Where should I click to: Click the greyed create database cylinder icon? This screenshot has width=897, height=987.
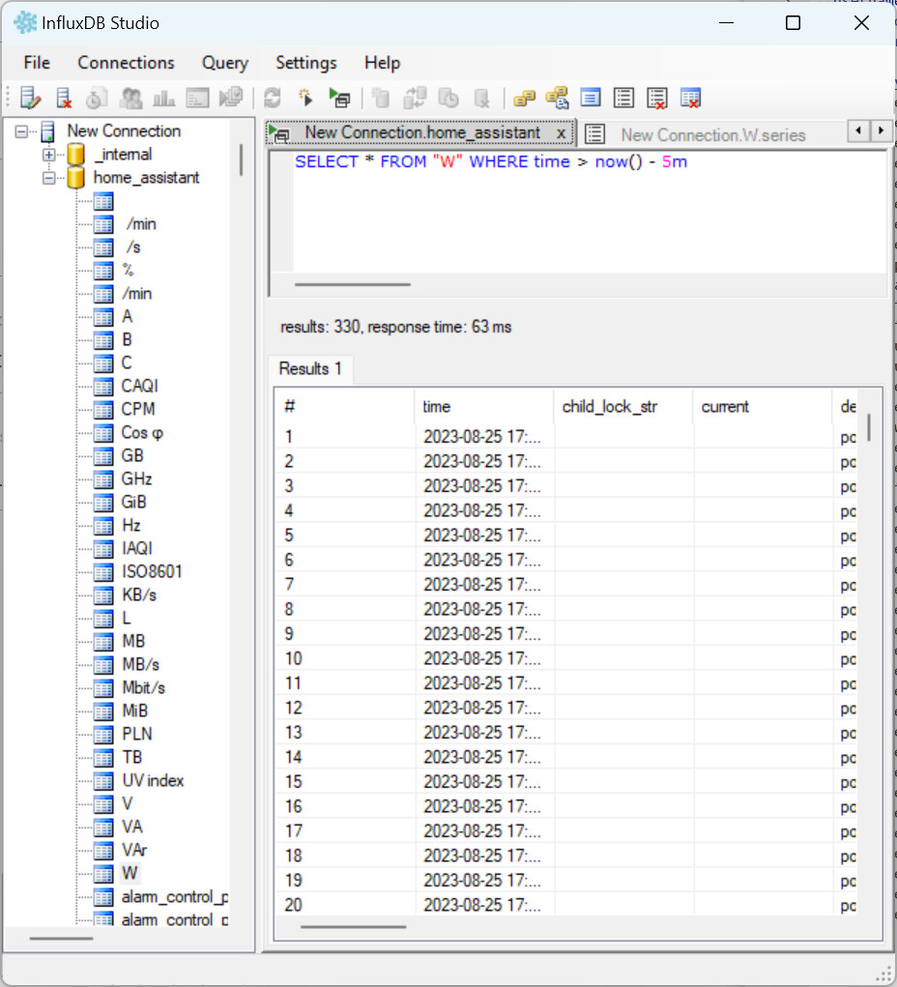(380, 99)
